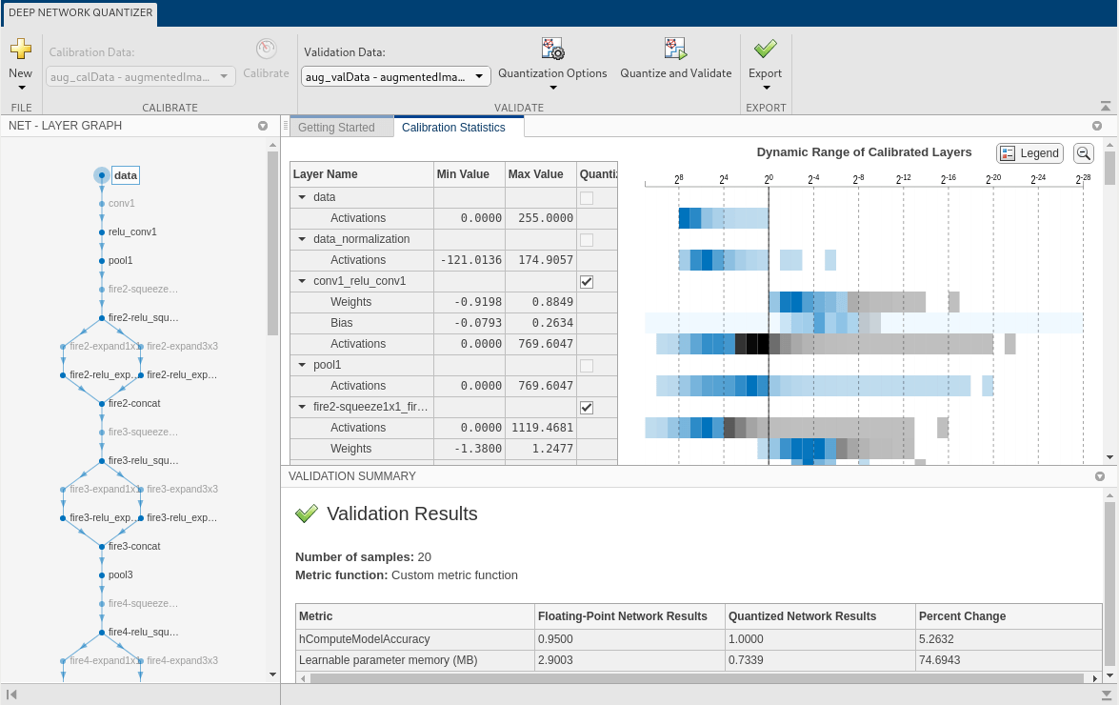Image resolution: width=1119 pixels, height=705 pixels.
Task: Open Quantization Options icon
Action: pyautogui.click(x=552, y=50)
